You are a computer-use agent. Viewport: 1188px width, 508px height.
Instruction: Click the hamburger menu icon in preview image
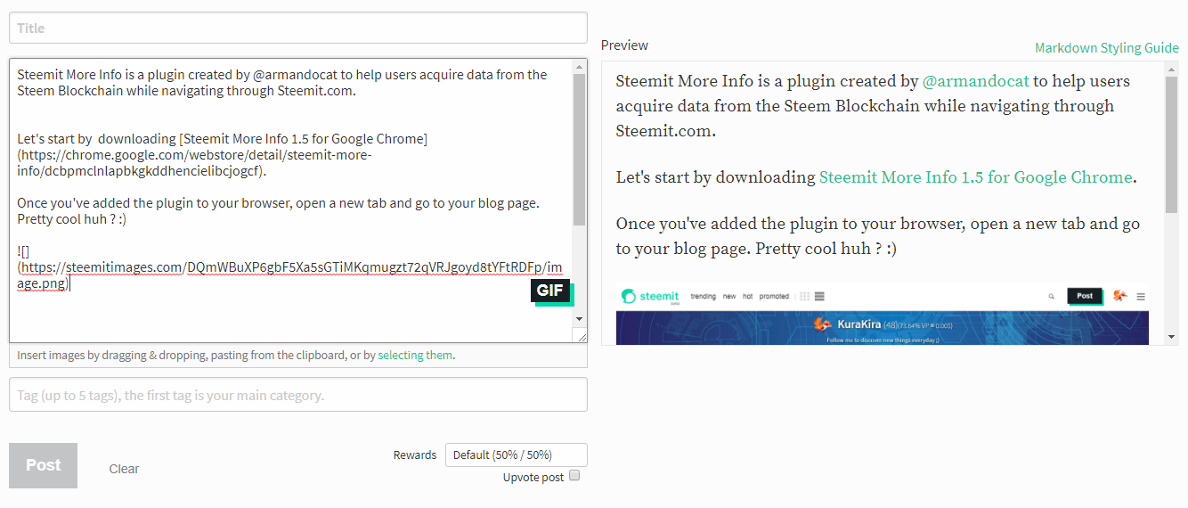1141,297
